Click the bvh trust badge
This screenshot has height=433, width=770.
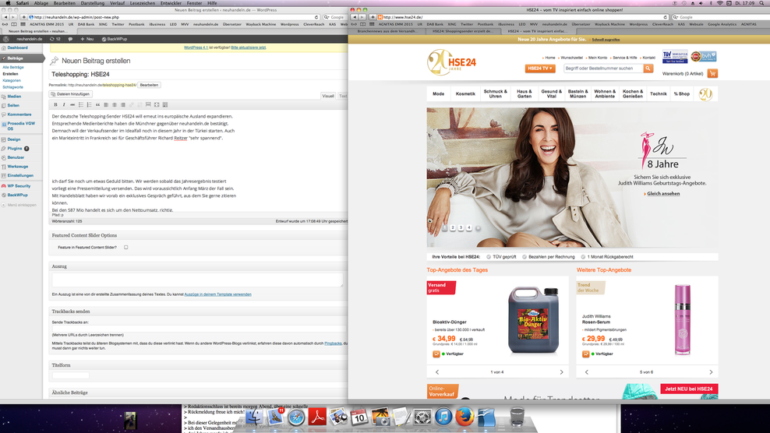(704, 56)
